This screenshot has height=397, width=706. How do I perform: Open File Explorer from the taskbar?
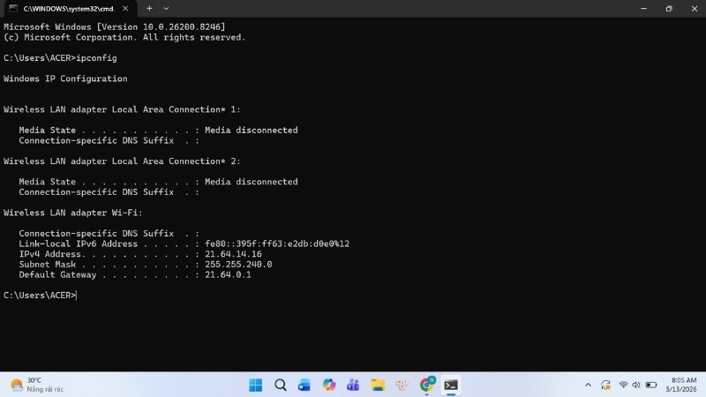[378, 385]
